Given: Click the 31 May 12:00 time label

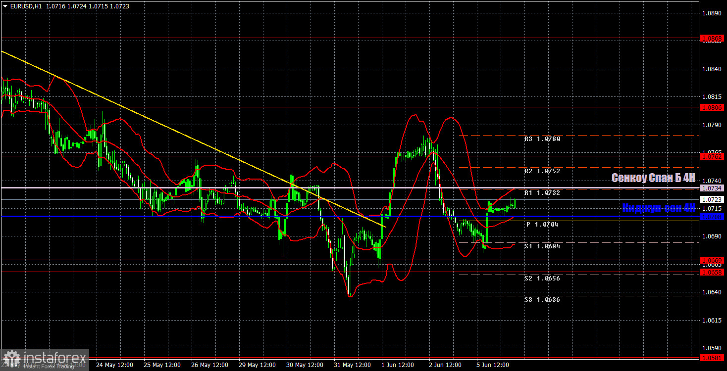Looking at the screenshot, I should coord(353,365).
